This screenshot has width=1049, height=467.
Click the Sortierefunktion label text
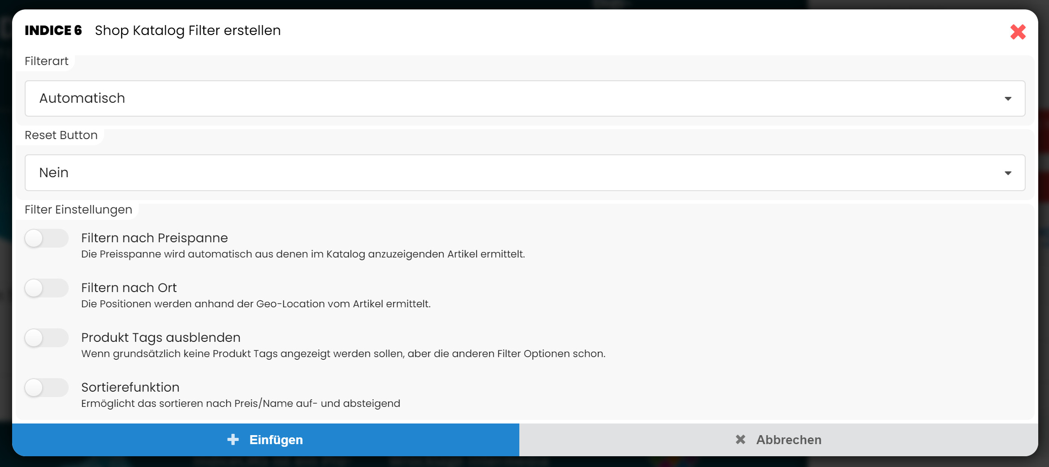click(x=130, y=387)
